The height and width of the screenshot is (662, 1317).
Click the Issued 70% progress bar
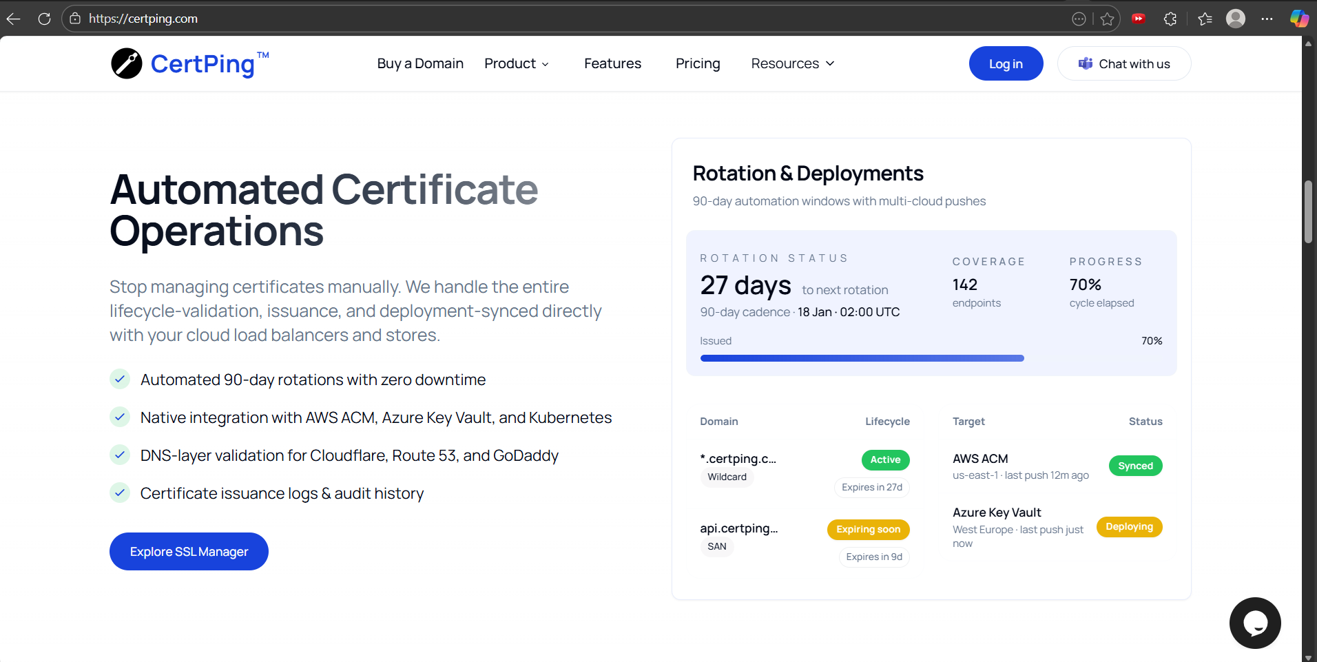click(x=862, y=358)
